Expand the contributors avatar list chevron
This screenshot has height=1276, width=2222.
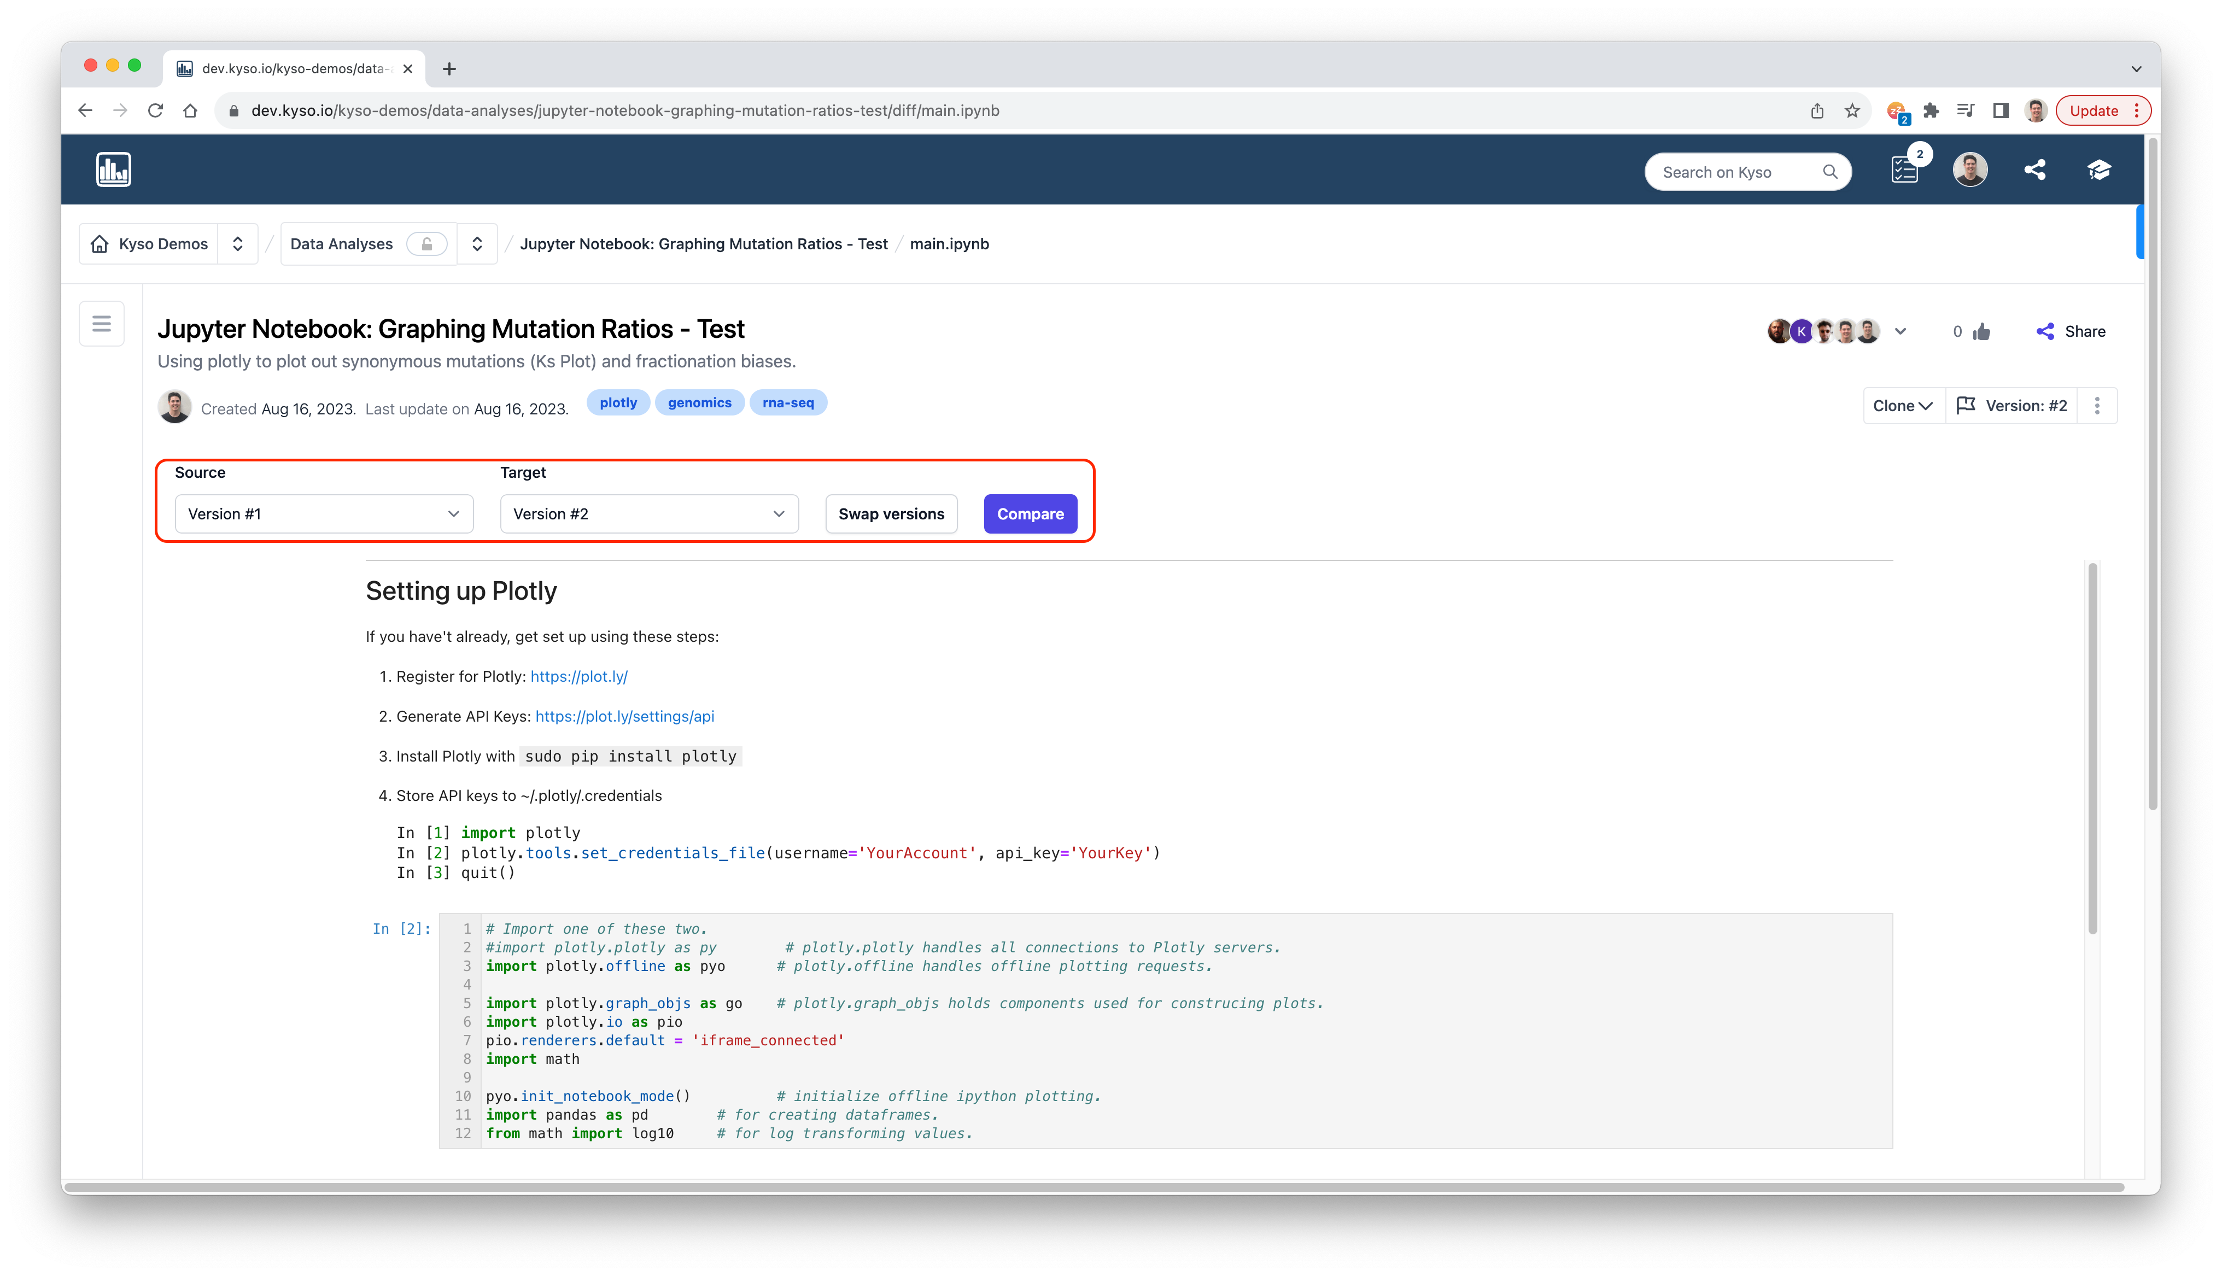[1899, 331]
